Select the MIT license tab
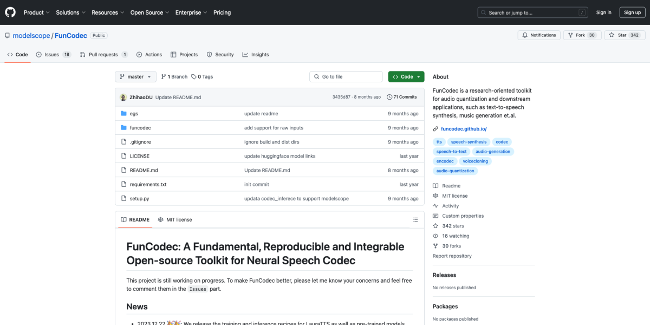Screen dimensions: 650x325 point(174,220)
